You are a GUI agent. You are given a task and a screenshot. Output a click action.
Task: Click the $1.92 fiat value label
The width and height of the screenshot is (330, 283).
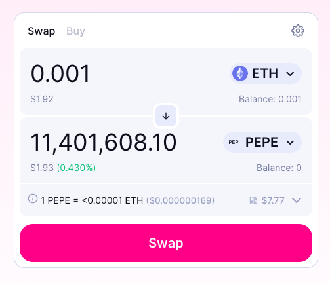click(42, 99)
